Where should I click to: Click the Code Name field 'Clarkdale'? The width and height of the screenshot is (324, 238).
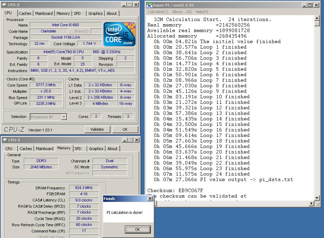[49, 31]
